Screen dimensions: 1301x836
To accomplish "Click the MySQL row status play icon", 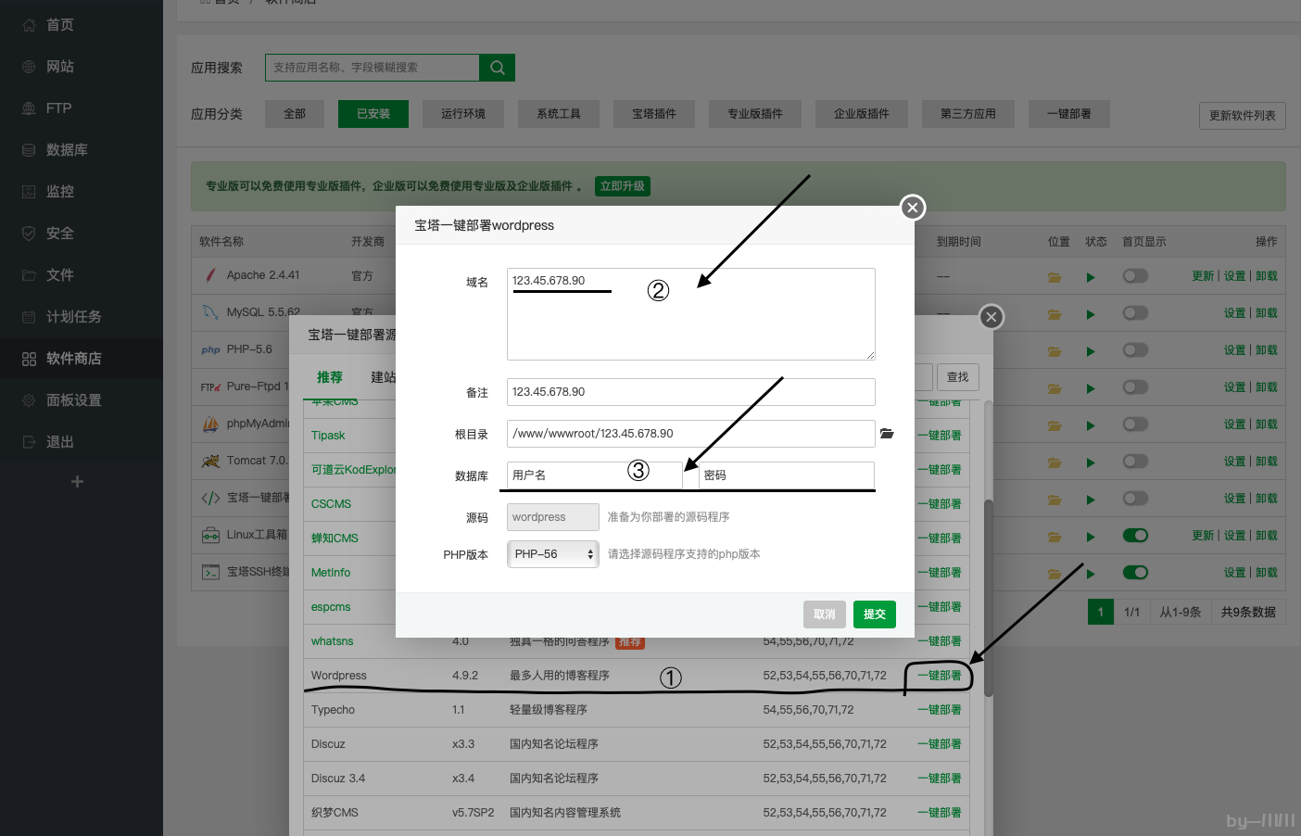I will point(1091,314).
